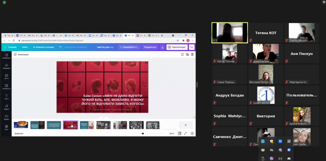Adjust the zoom slider handle
The width and height of the screenshot is (326, 161).
tap(143, 134)
